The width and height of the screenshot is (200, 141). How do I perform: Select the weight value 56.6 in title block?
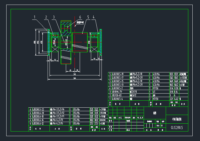158,126
